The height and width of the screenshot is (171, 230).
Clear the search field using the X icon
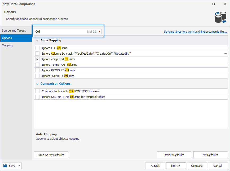point(99,31)
